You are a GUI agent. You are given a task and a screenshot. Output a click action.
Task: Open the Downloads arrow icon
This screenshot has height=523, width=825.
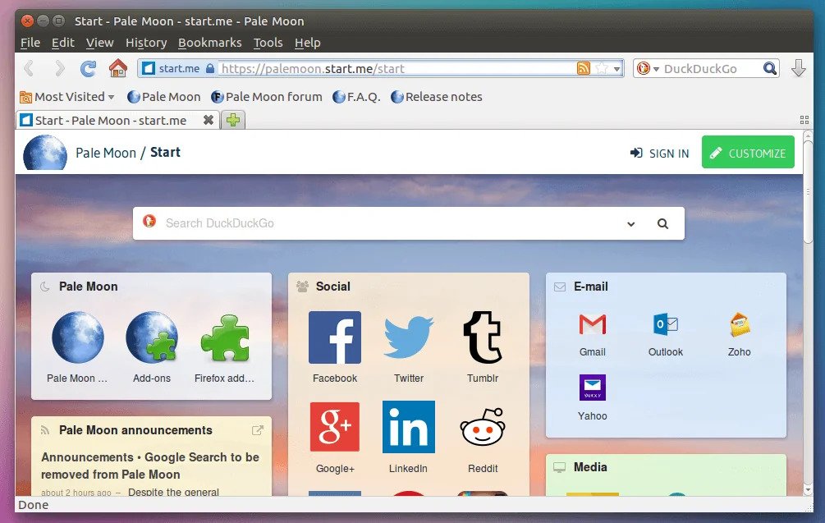click(x=798, y=68)
